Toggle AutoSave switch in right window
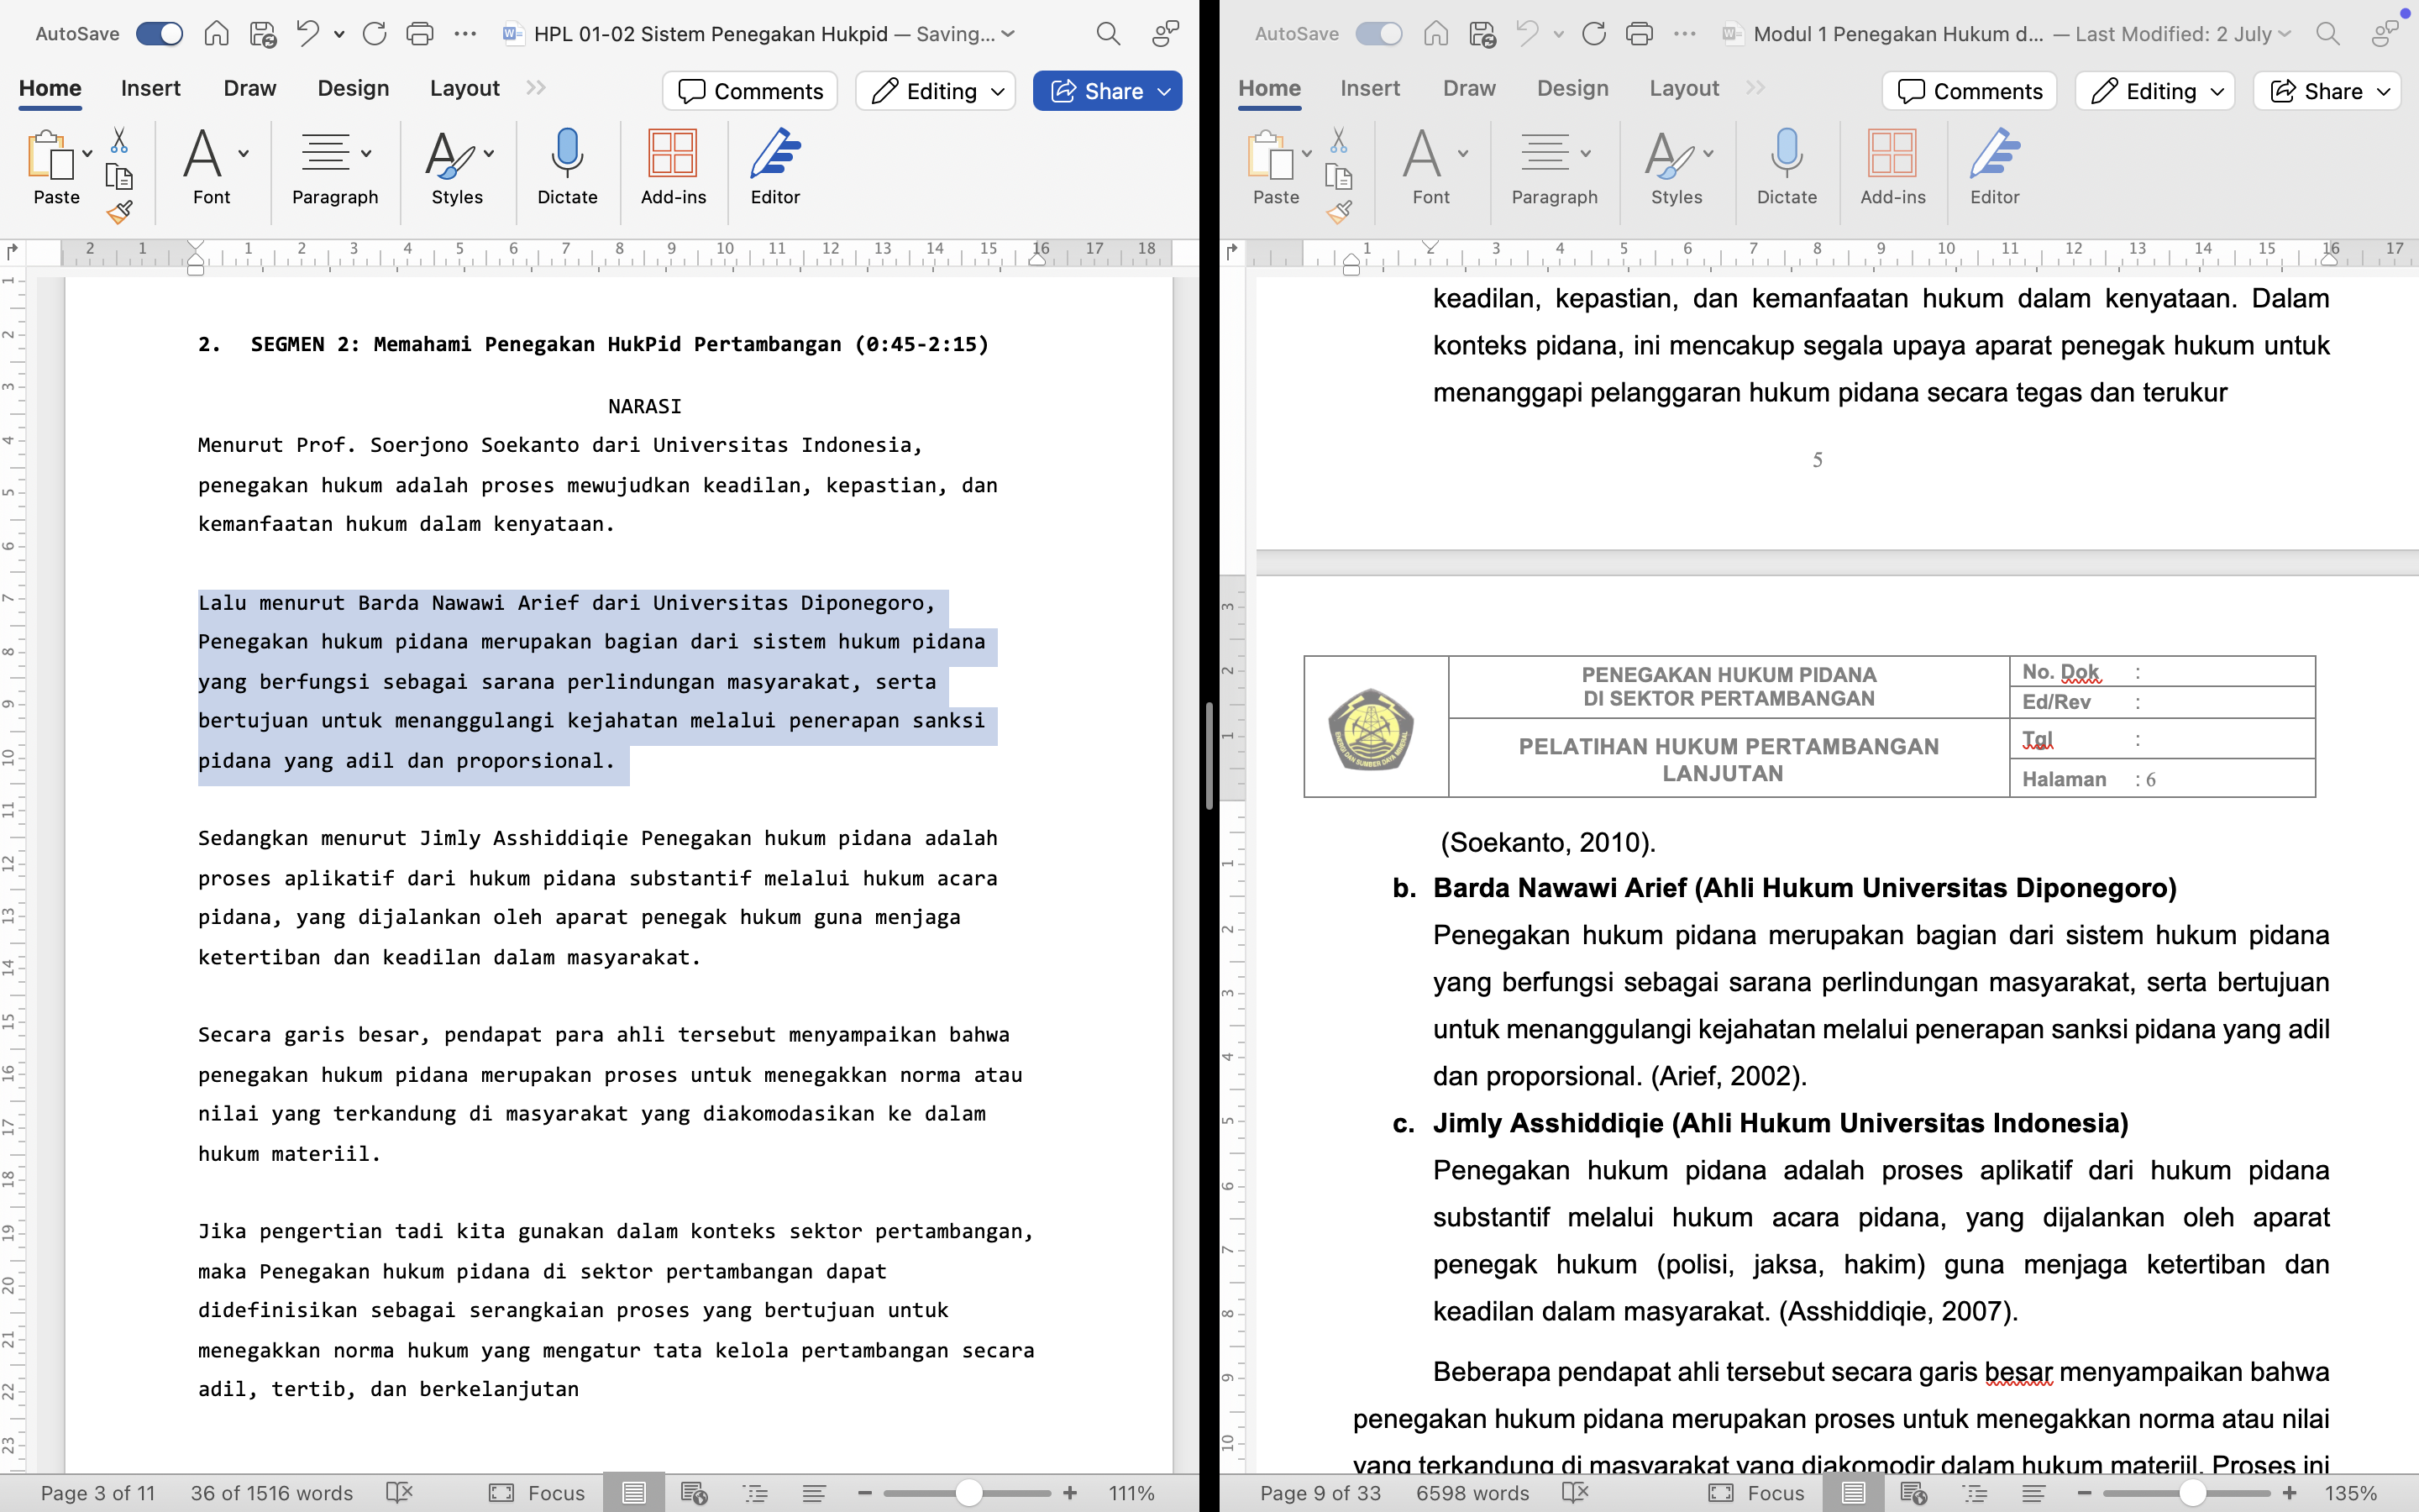2419x1512 pixels. pos(1378,34)
